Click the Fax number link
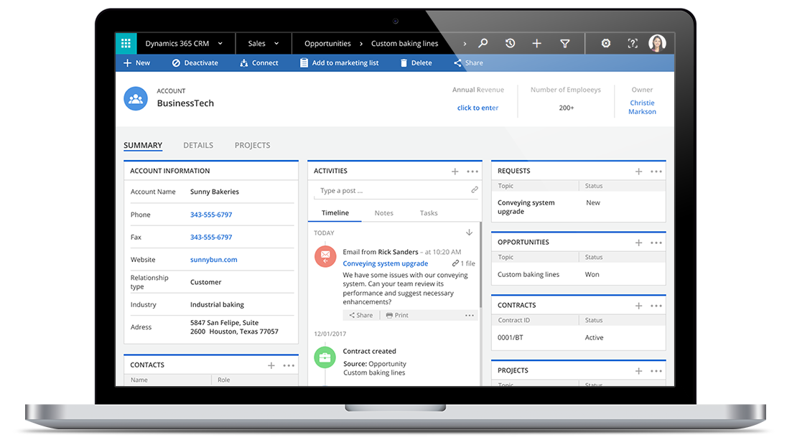This screenshot has width=792, height=445. coord(211,237)
